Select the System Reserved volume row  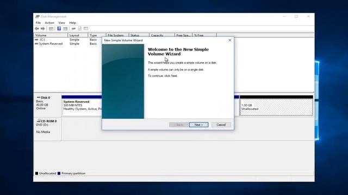[x=68, y=44]
